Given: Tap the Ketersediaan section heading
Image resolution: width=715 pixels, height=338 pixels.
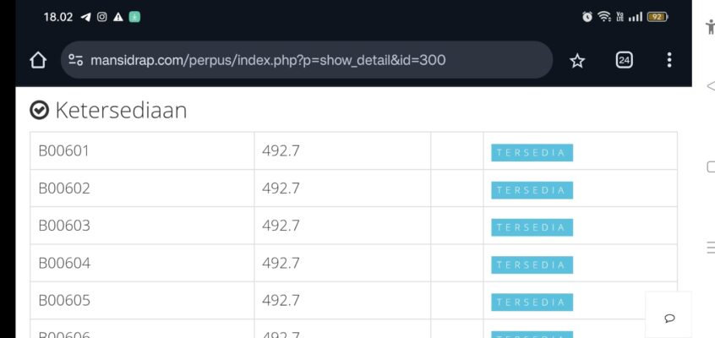Looking at the screenshot, I should coord(121,110).
